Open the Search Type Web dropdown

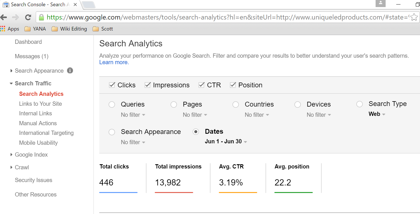tap(377, 114)
